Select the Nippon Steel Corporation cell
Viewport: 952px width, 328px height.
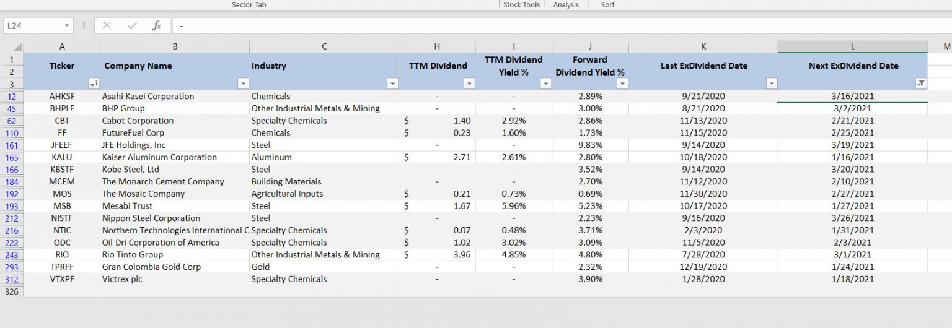[175, 218]
